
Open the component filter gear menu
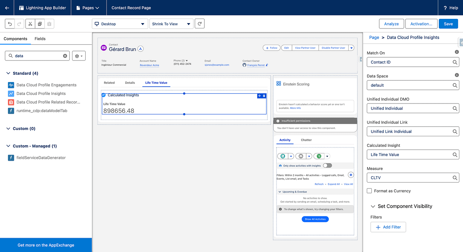click(x=79, y=56)
